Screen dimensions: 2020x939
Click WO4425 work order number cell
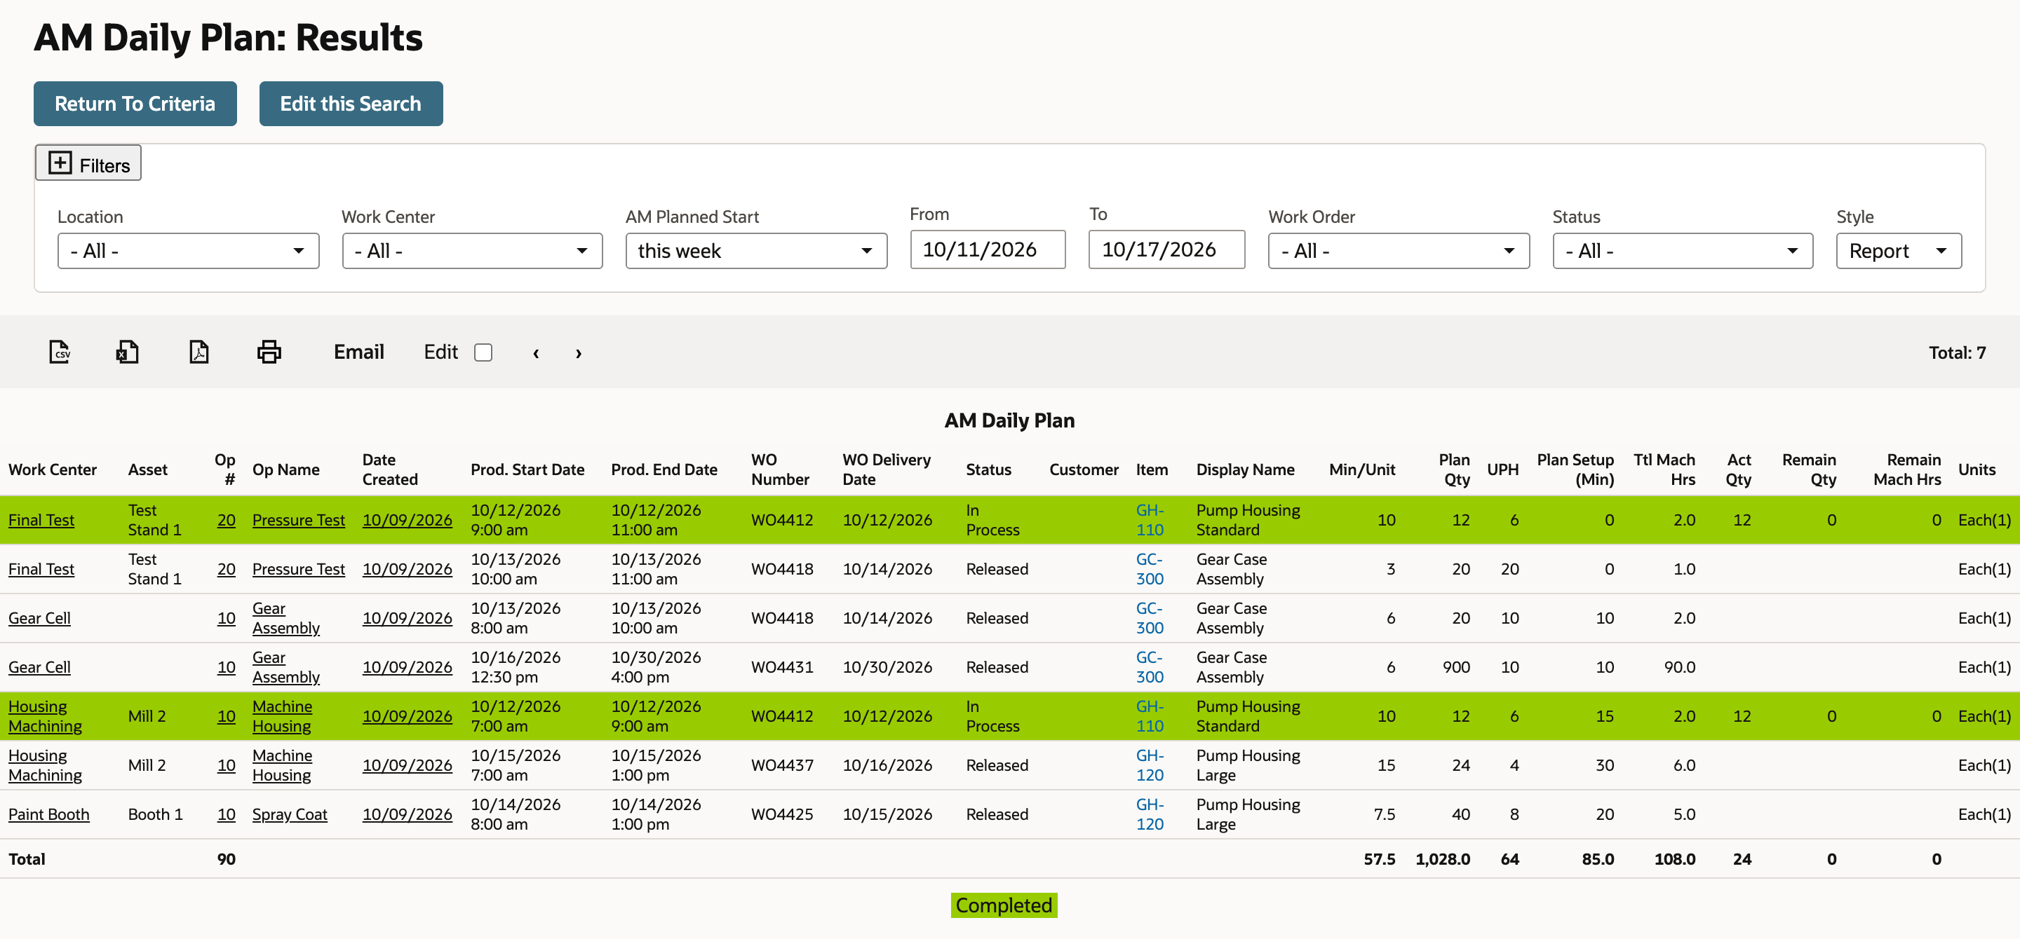782,814
